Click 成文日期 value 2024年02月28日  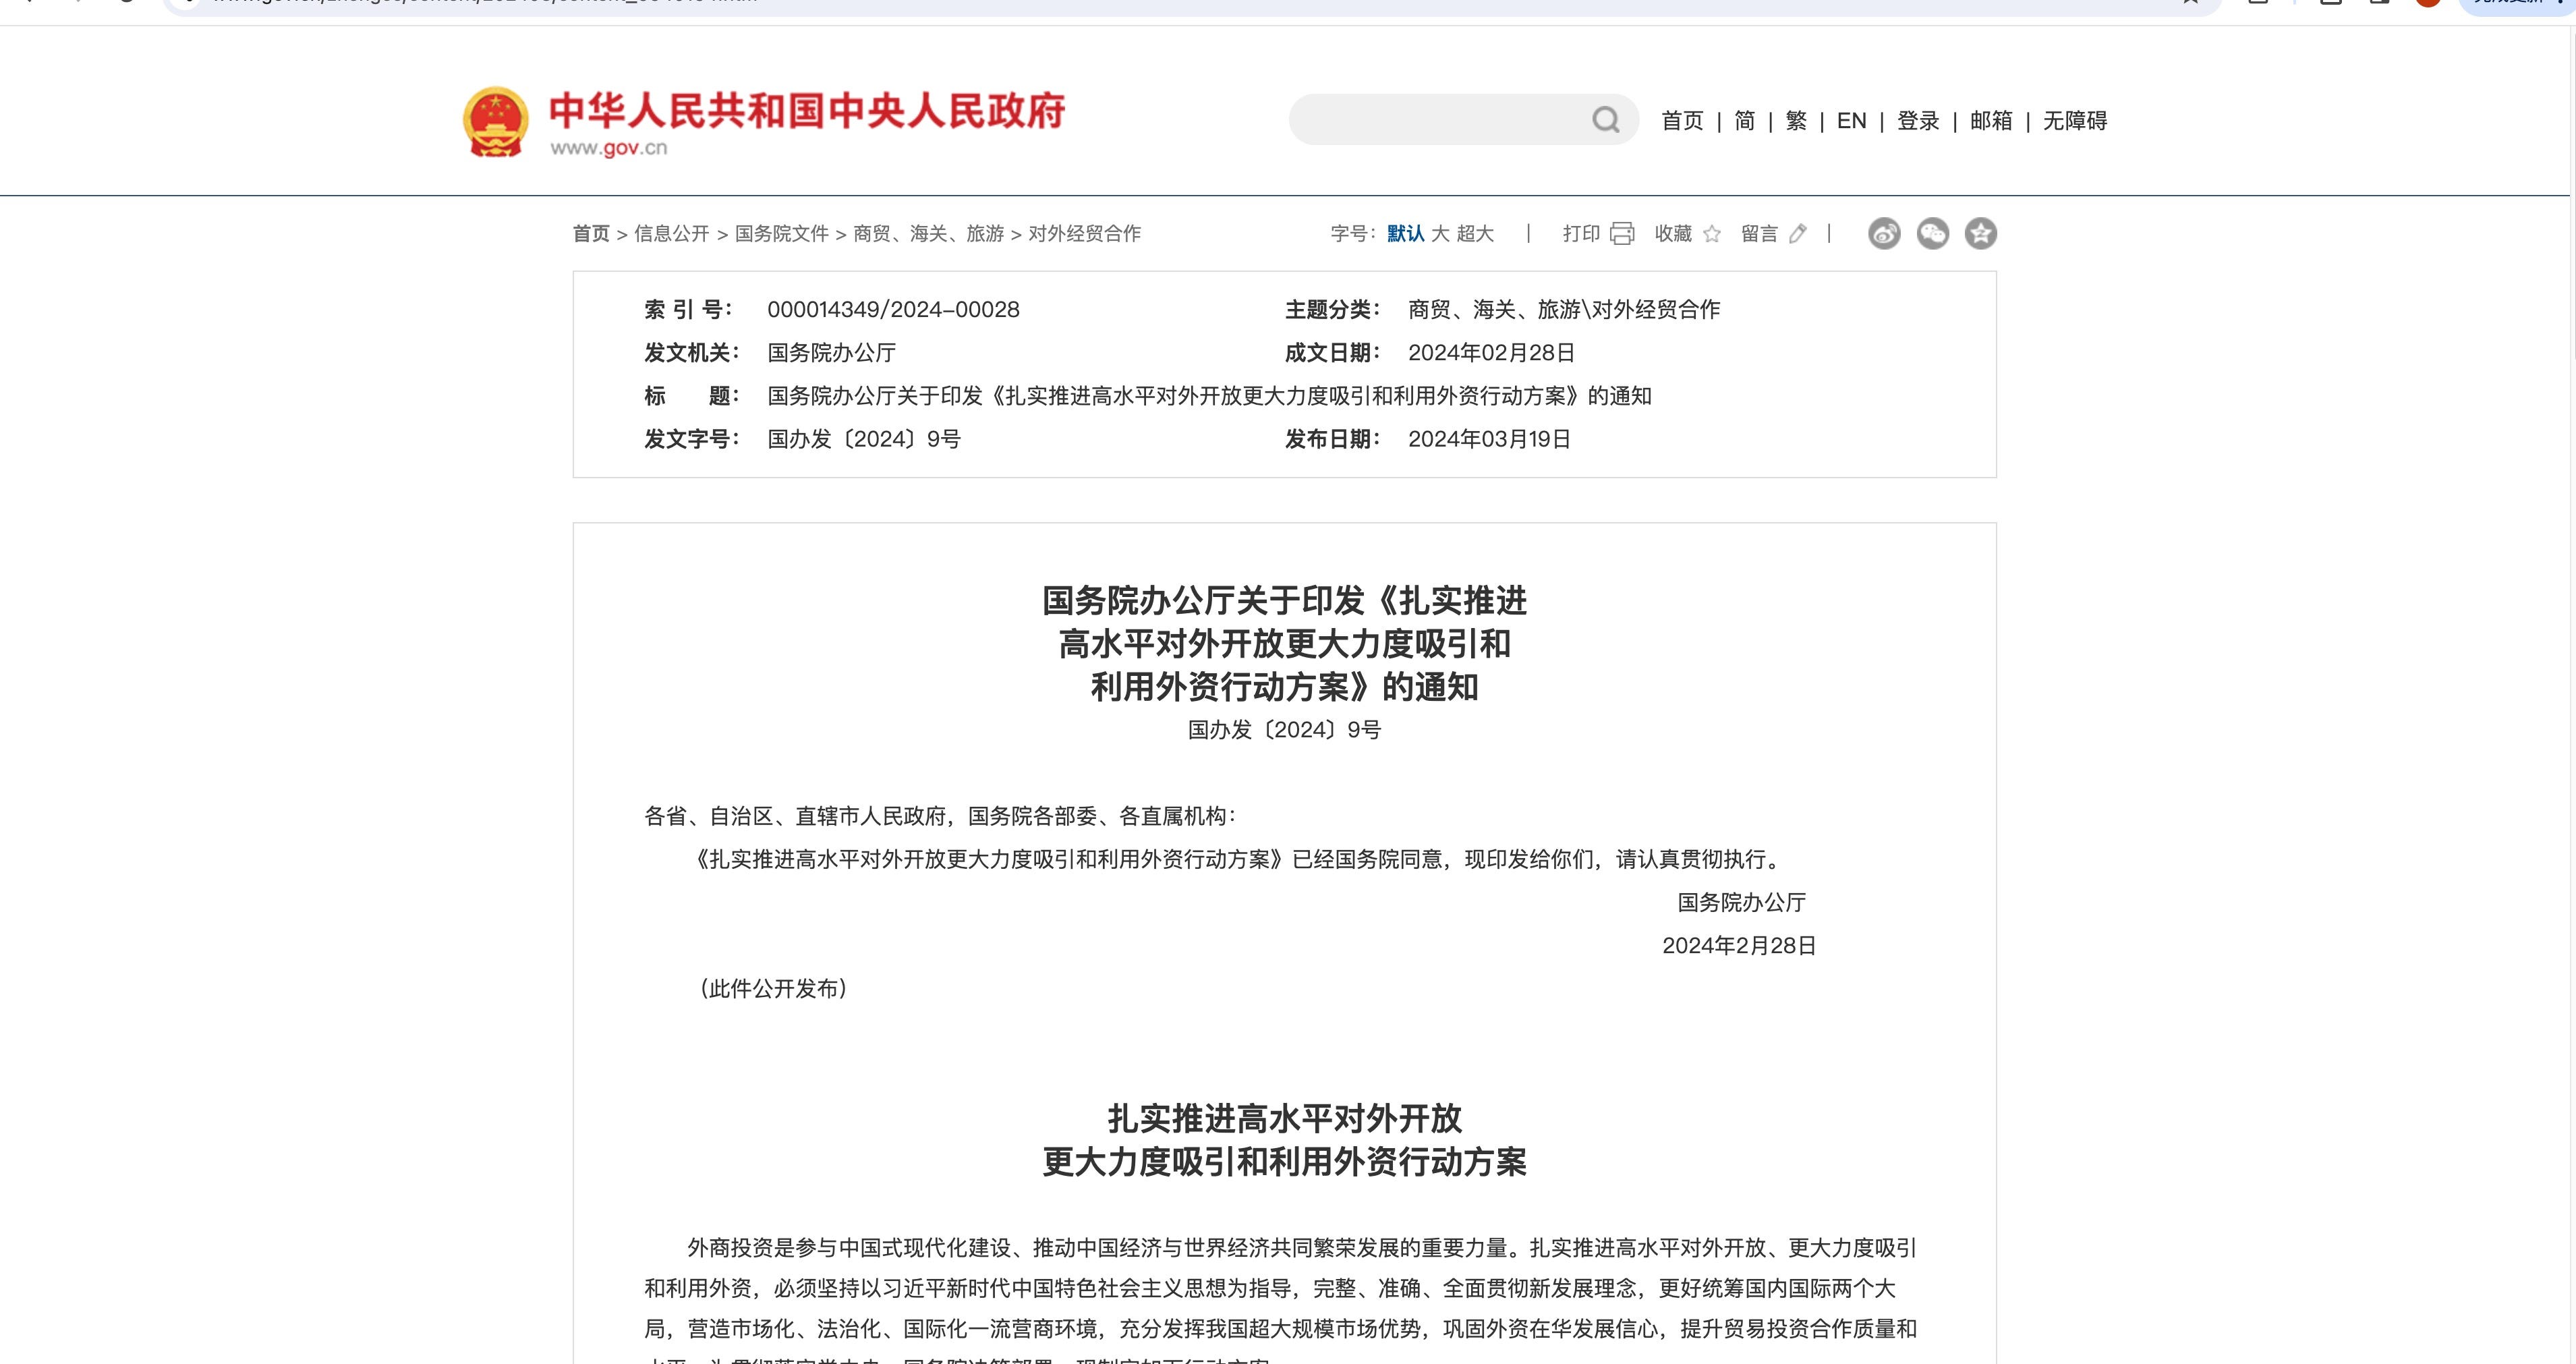coord(1491,353)
